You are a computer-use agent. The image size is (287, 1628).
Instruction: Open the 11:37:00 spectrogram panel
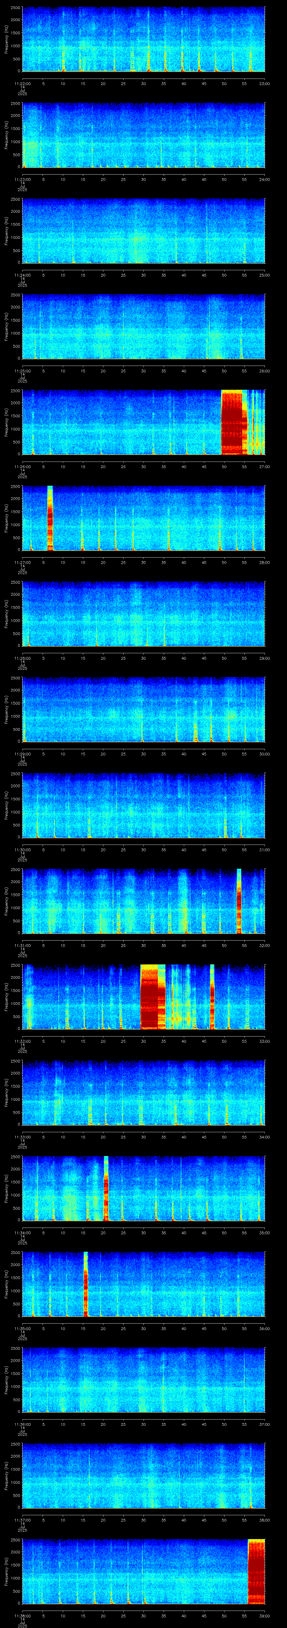[143, 1476]
